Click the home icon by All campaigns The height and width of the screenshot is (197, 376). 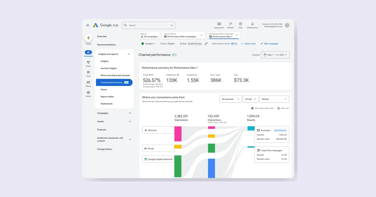pos(142,37)
